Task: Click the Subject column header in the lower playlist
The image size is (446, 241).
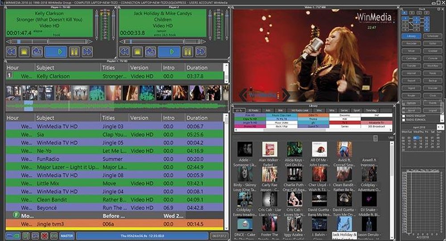Action: (x=67, y=118)
